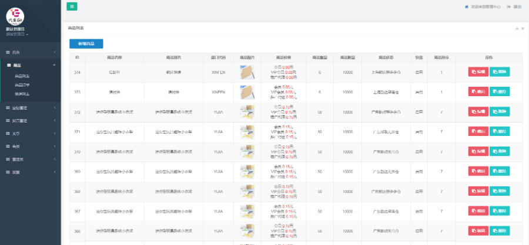The width and height of the screenshot is (529, 245).
Task: Collapse the 商品列表 panel with the up chevron
Action: coord(517,29)
